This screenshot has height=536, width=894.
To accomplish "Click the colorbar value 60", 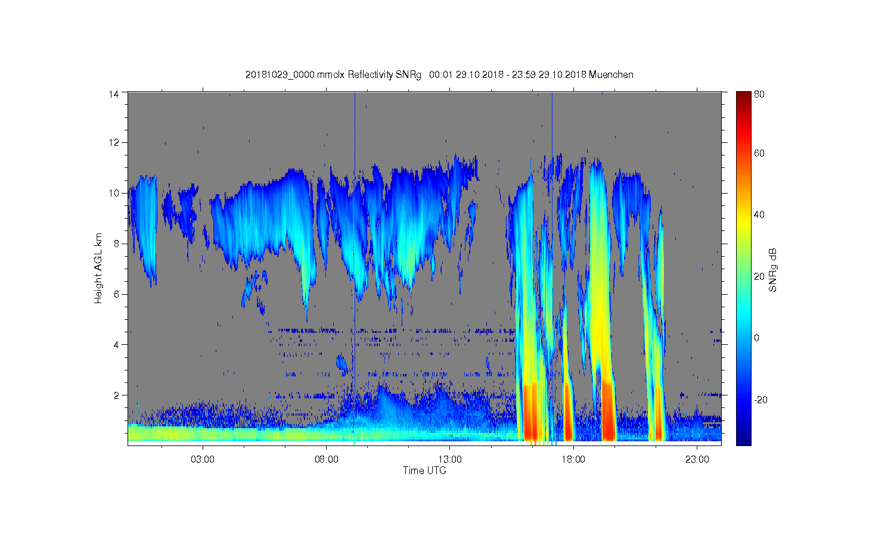I will click(759, 154).
